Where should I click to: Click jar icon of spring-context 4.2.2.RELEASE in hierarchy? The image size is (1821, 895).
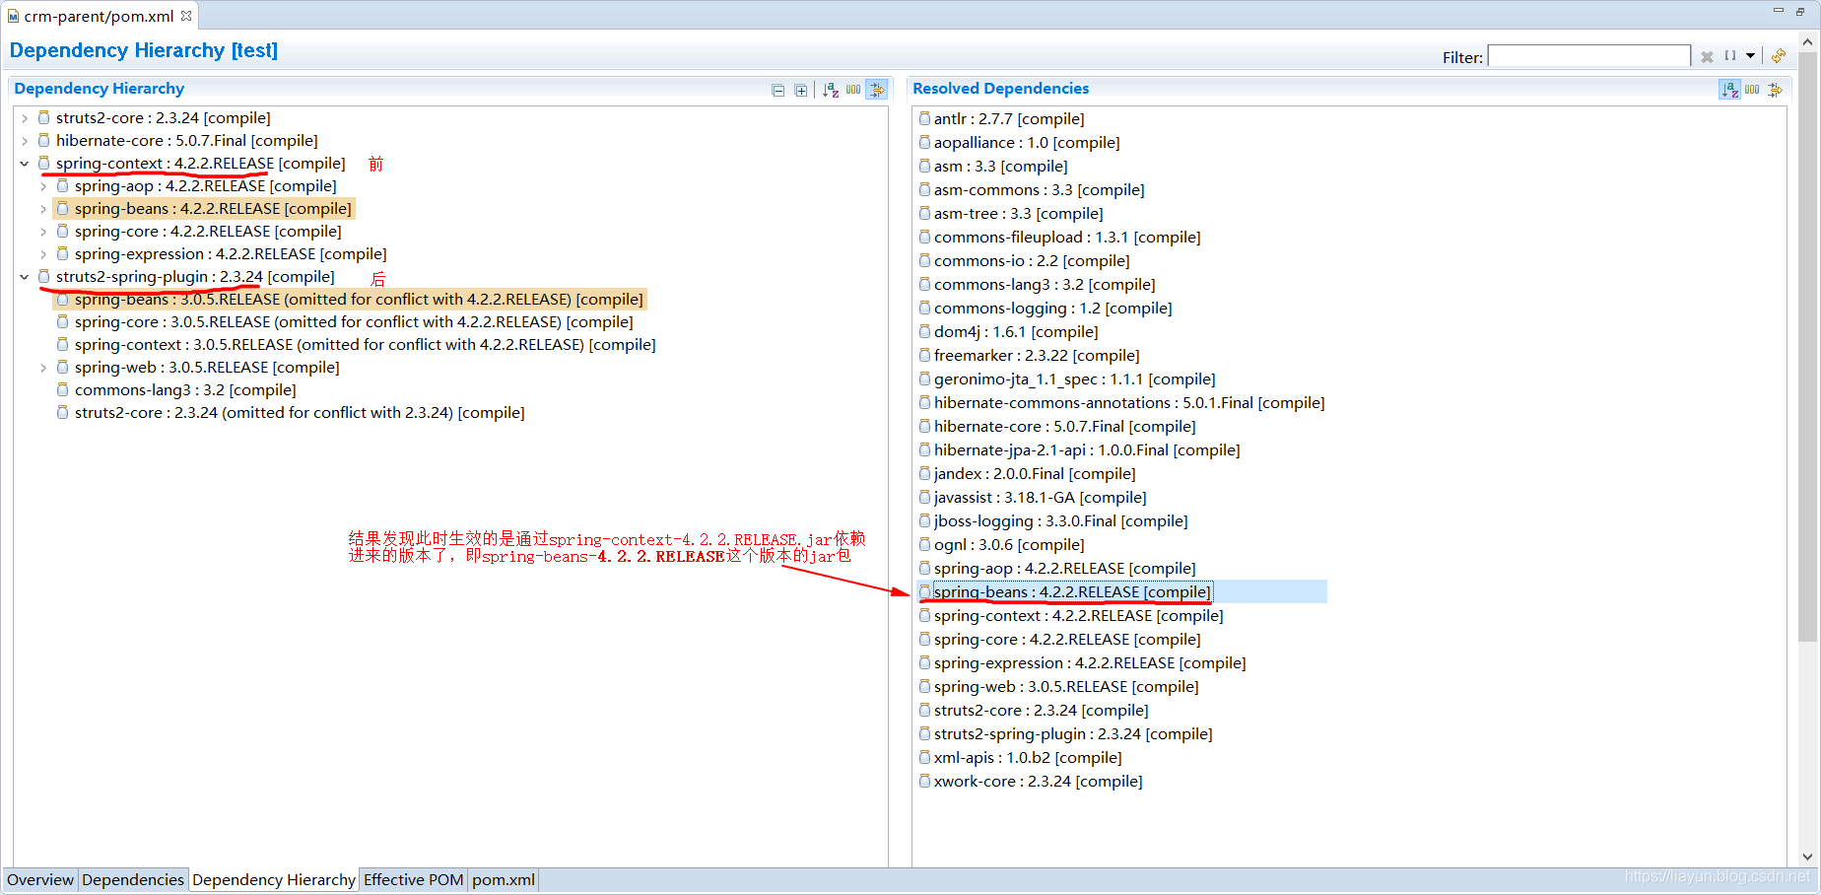(x=44, y=163)
